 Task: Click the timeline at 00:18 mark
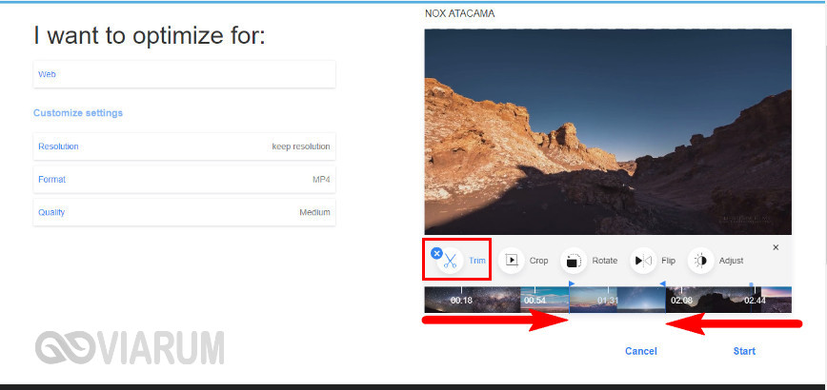click(461, 300)
